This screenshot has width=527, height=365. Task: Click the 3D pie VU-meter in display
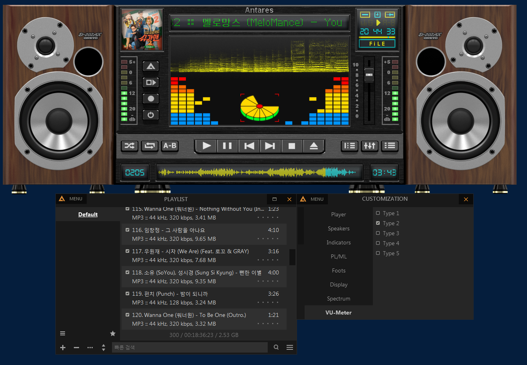(259, 108)
